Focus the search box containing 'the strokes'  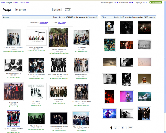34,10
